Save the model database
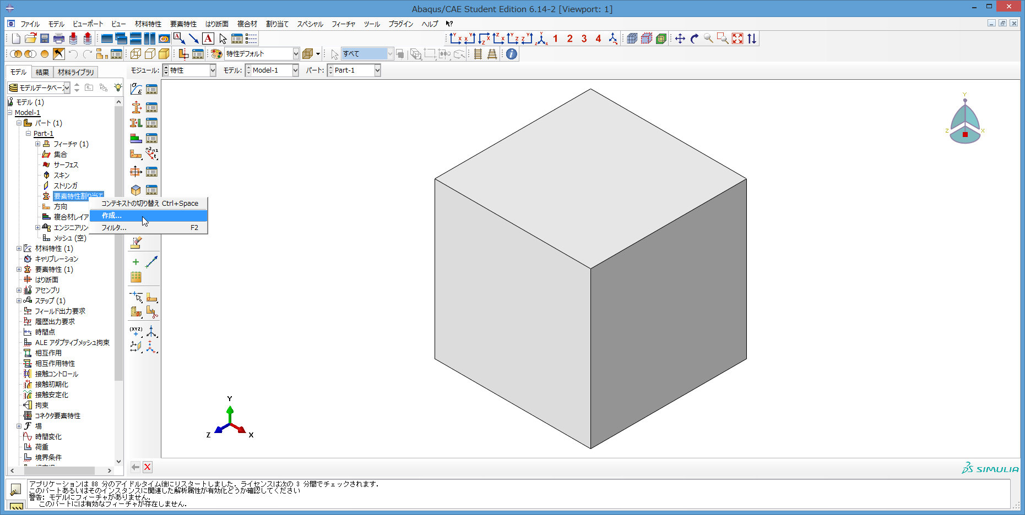The image size is (1025, 515). pyautogui.click(x=45, y=39)
